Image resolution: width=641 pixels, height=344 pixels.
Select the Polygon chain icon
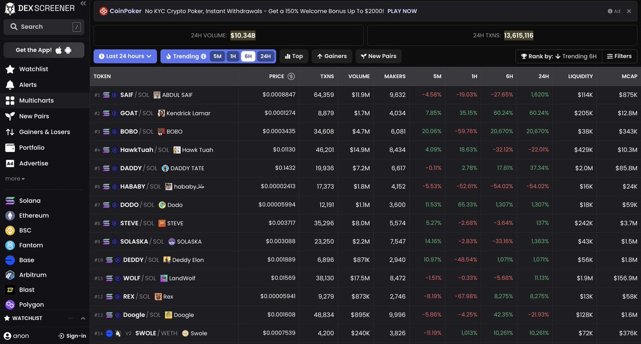point(10,305)
